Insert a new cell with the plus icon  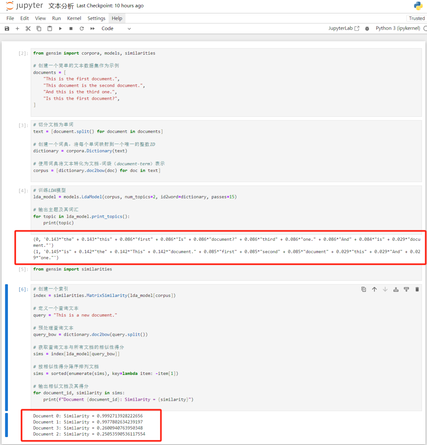click(x=17, y=29)
